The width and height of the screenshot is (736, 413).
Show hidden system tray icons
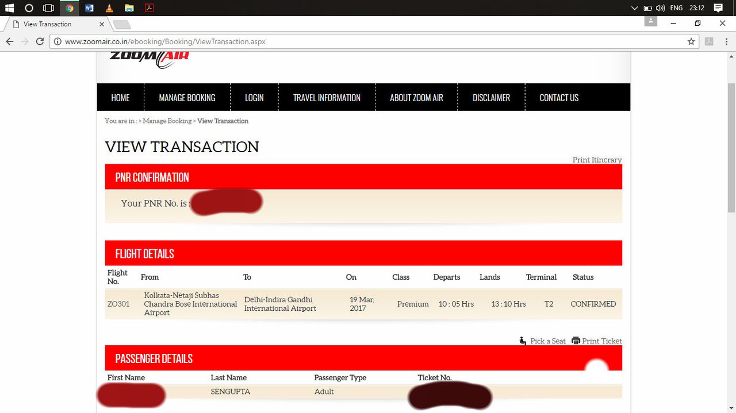(635, 8)
